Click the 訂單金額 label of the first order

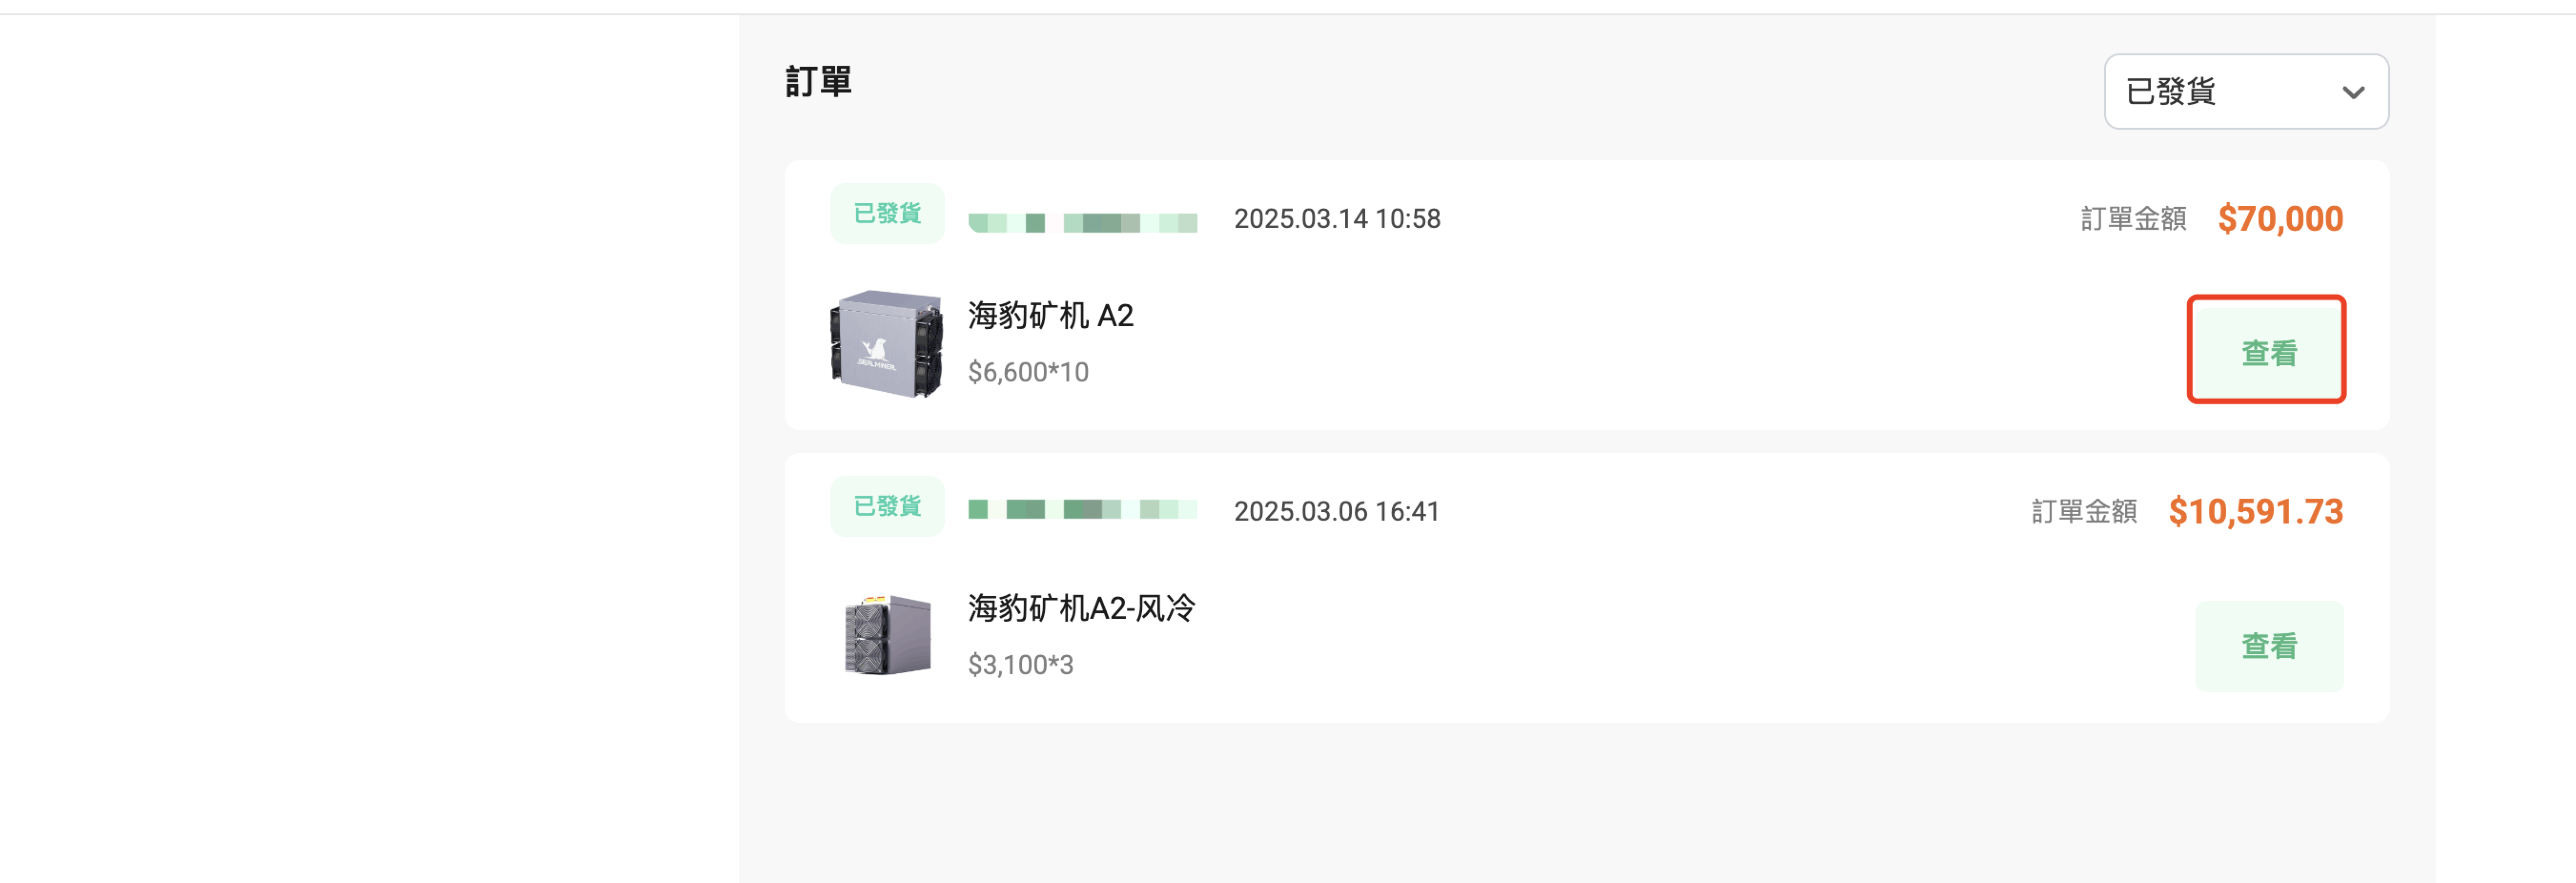click(2133, 218)
